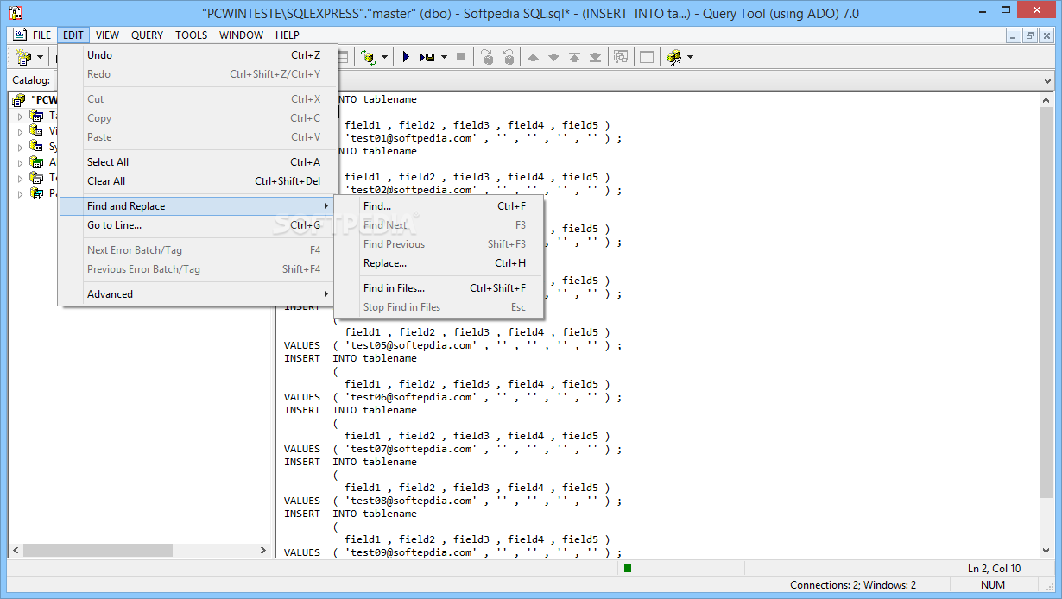This screenshot has width=1062, height=599.
Task: Click Find in Files... entry
Action: (439, 288)
